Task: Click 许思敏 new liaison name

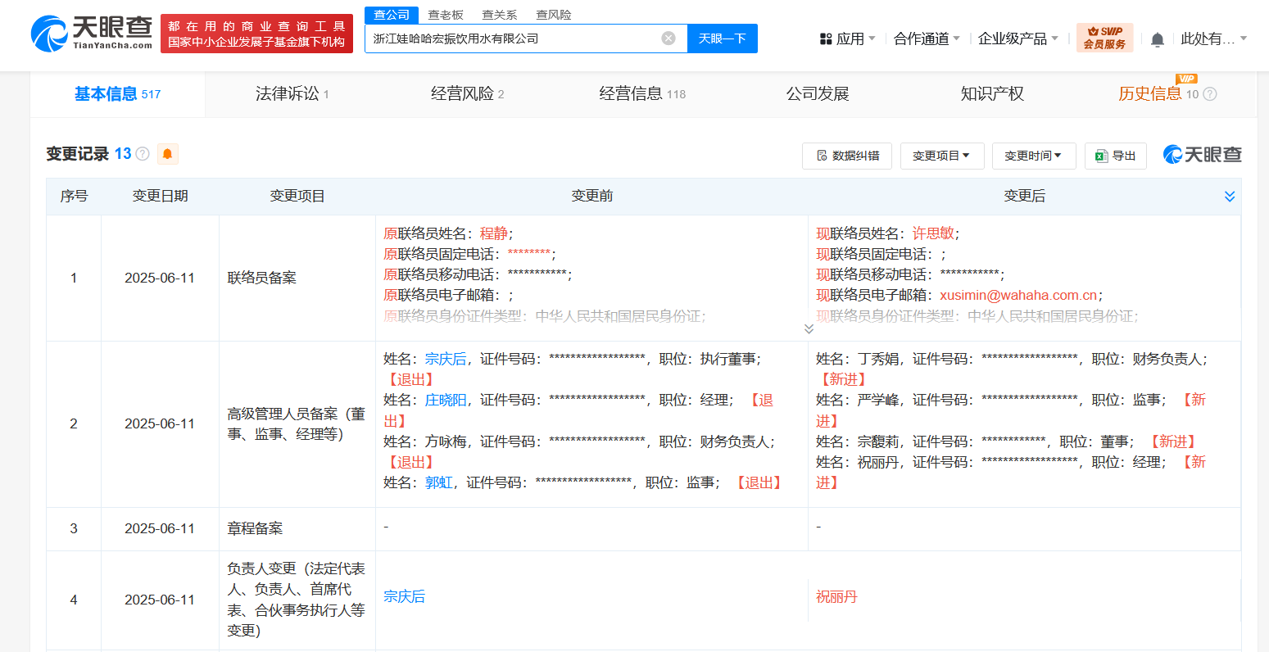Action: (933, 233)
